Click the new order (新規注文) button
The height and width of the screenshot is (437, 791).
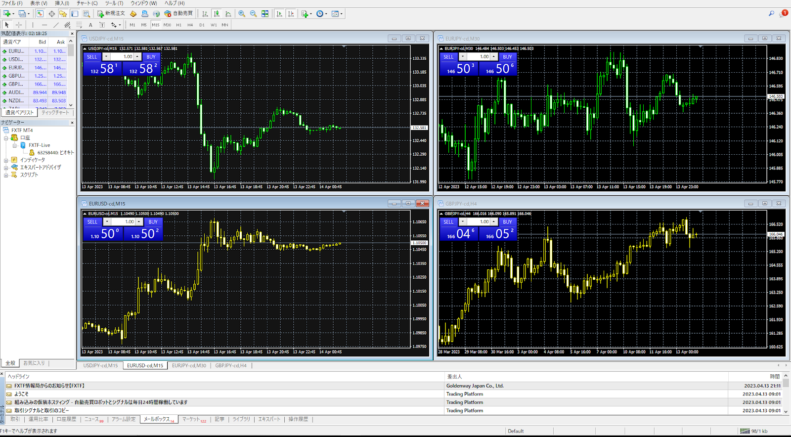[111, 14]
